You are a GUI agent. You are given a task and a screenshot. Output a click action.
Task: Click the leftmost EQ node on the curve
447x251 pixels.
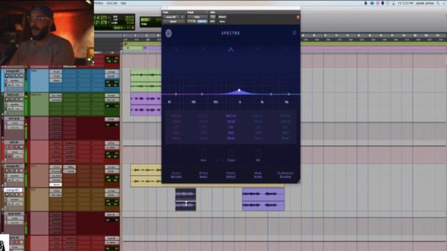176,94
